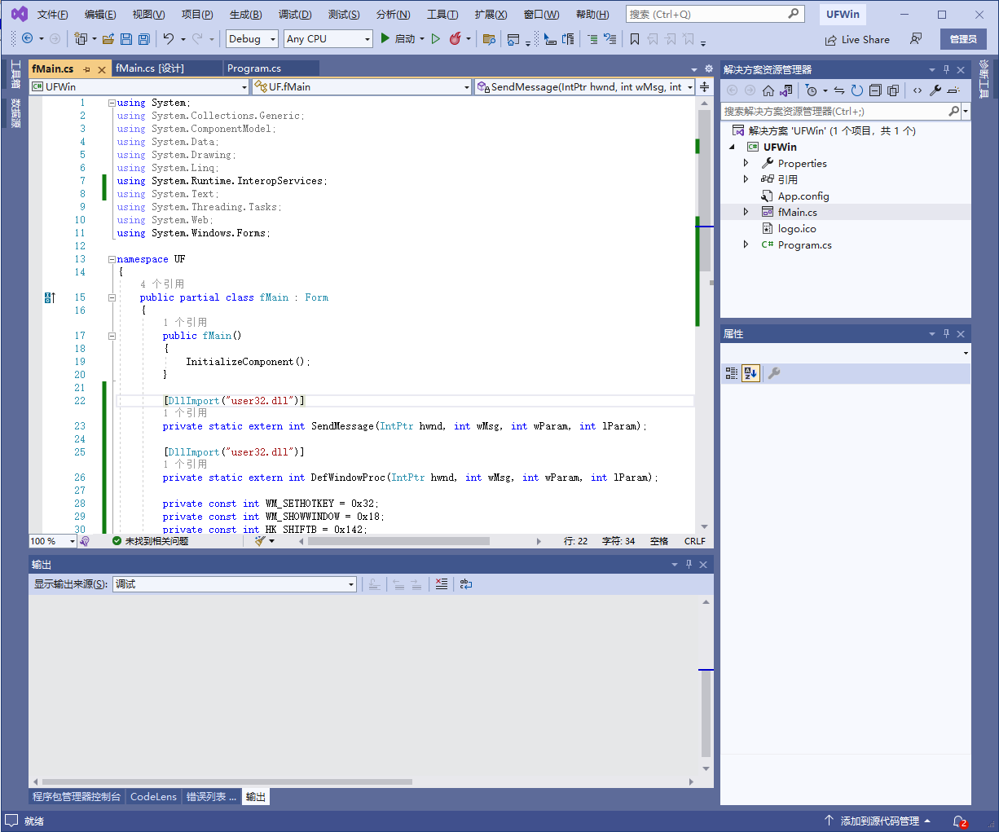
Task: Click the Solution Explorer search box
Action: 834,111
